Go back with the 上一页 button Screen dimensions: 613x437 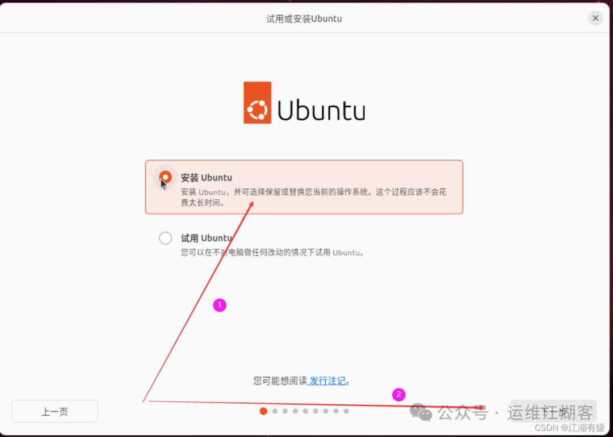54,411
